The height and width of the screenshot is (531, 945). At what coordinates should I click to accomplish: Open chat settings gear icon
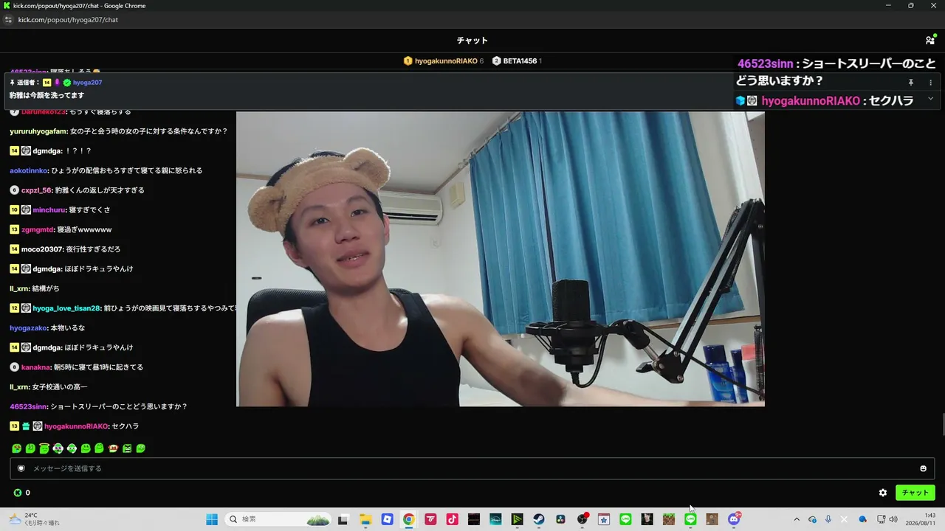tap(883, 493)
